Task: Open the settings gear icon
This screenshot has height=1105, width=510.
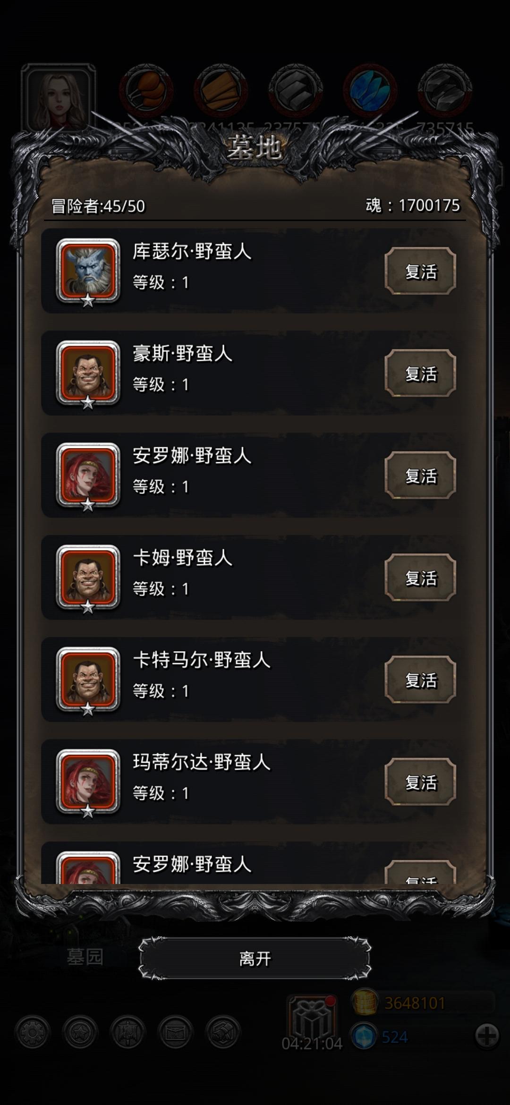Action: point(32,1033)
